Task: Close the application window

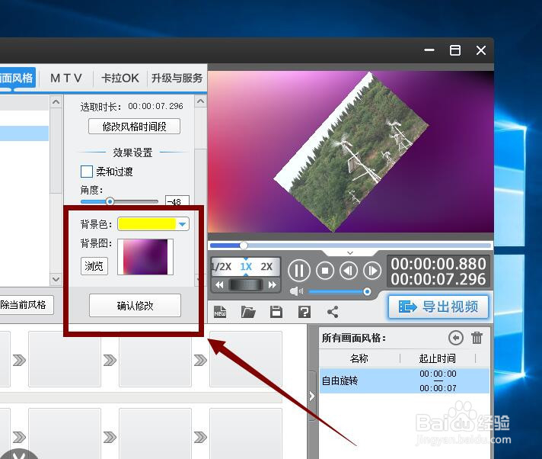Action: [481, 50]
